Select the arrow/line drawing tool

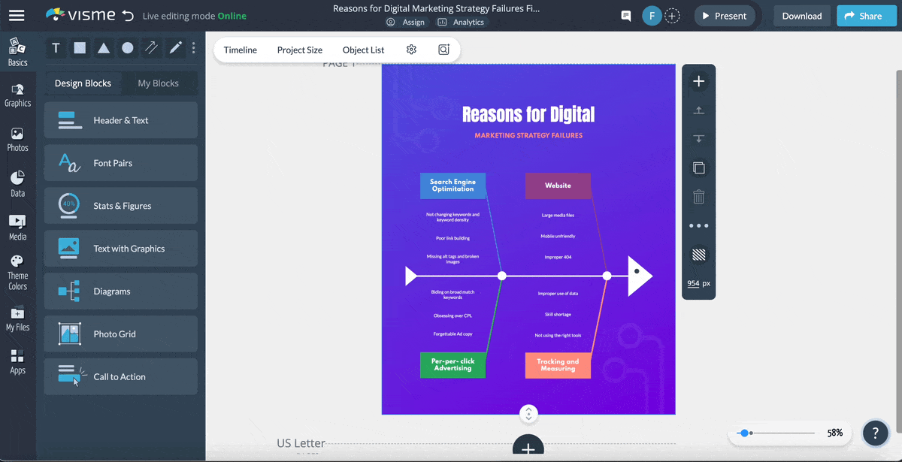coord(151,47)
